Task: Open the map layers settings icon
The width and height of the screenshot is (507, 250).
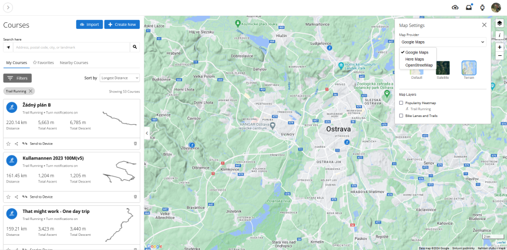Action: point(499,24)
